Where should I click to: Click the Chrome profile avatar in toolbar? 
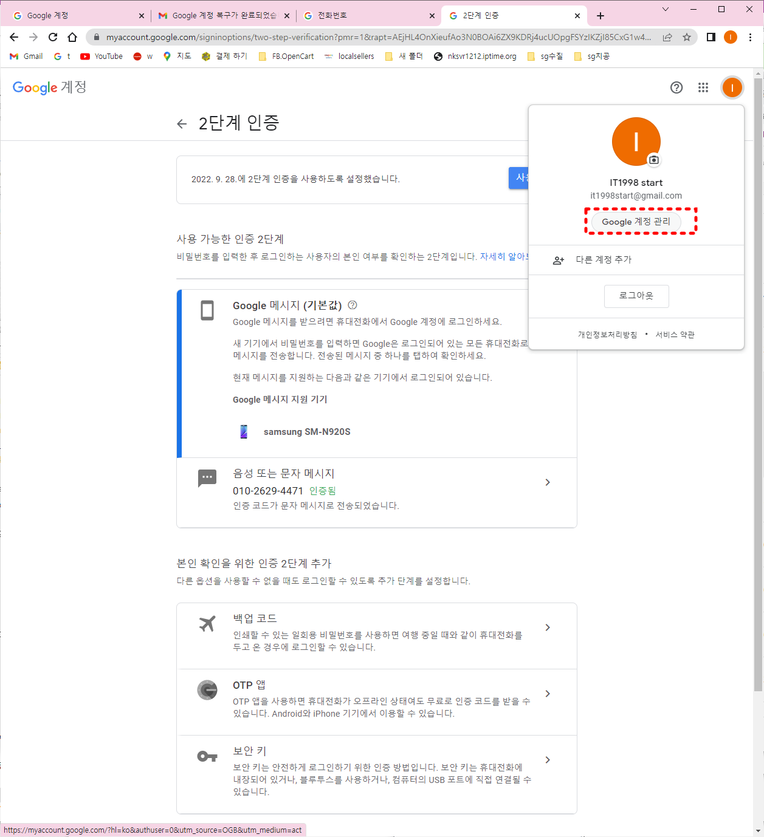pyautogui.click(x=731, y=37)
